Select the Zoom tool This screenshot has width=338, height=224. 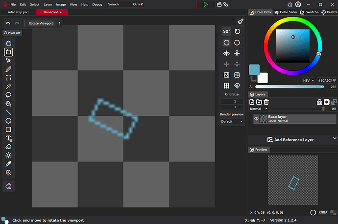pyautogui.click(x=8, y=172)
